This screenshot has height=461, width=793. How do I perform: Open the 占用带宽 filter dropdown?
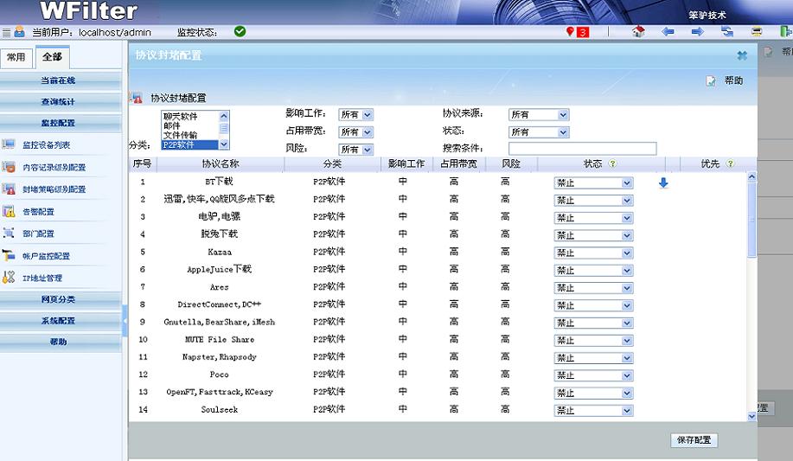(355, 132)
